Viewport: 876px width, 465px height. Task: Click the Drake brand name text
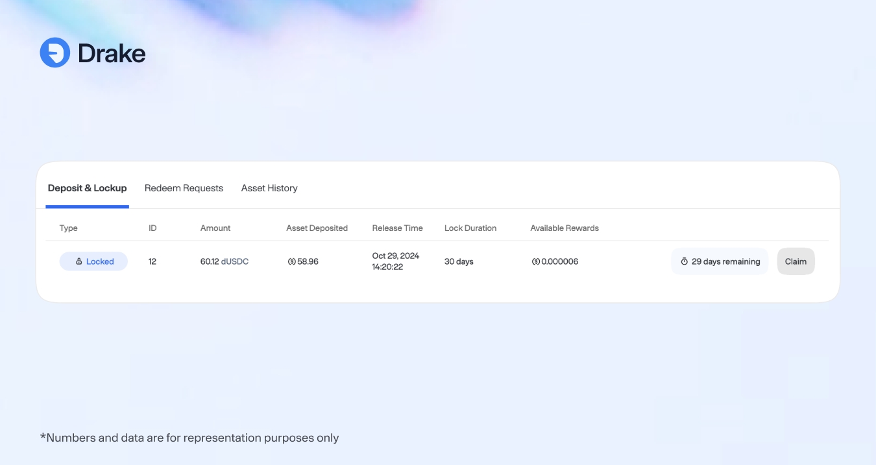[x=112, y=53]
